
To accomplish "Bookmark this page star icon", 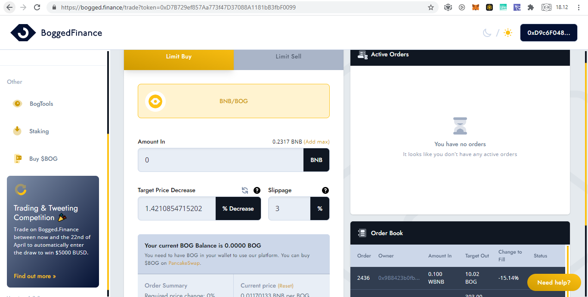I will 431,7.
